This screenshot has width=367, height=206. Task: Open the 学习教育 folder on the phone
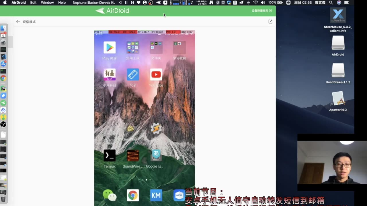[x=179, y=50]
